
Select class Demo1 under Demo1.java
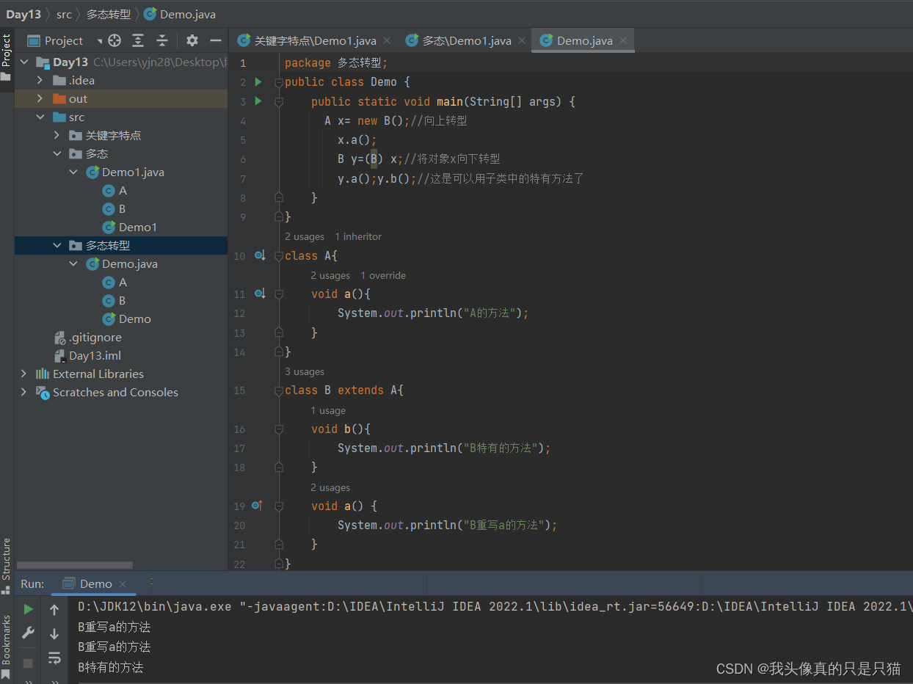129,228
